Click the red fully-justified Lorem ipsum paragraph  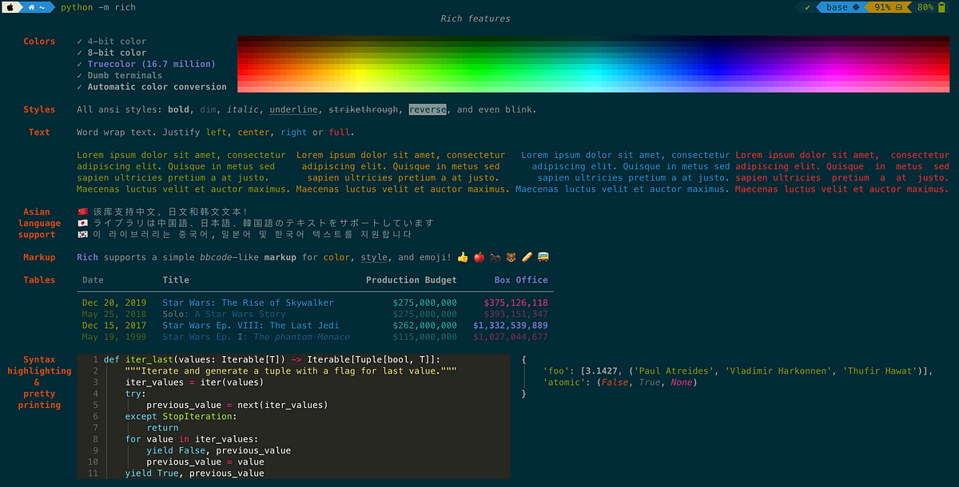point(842,172)
